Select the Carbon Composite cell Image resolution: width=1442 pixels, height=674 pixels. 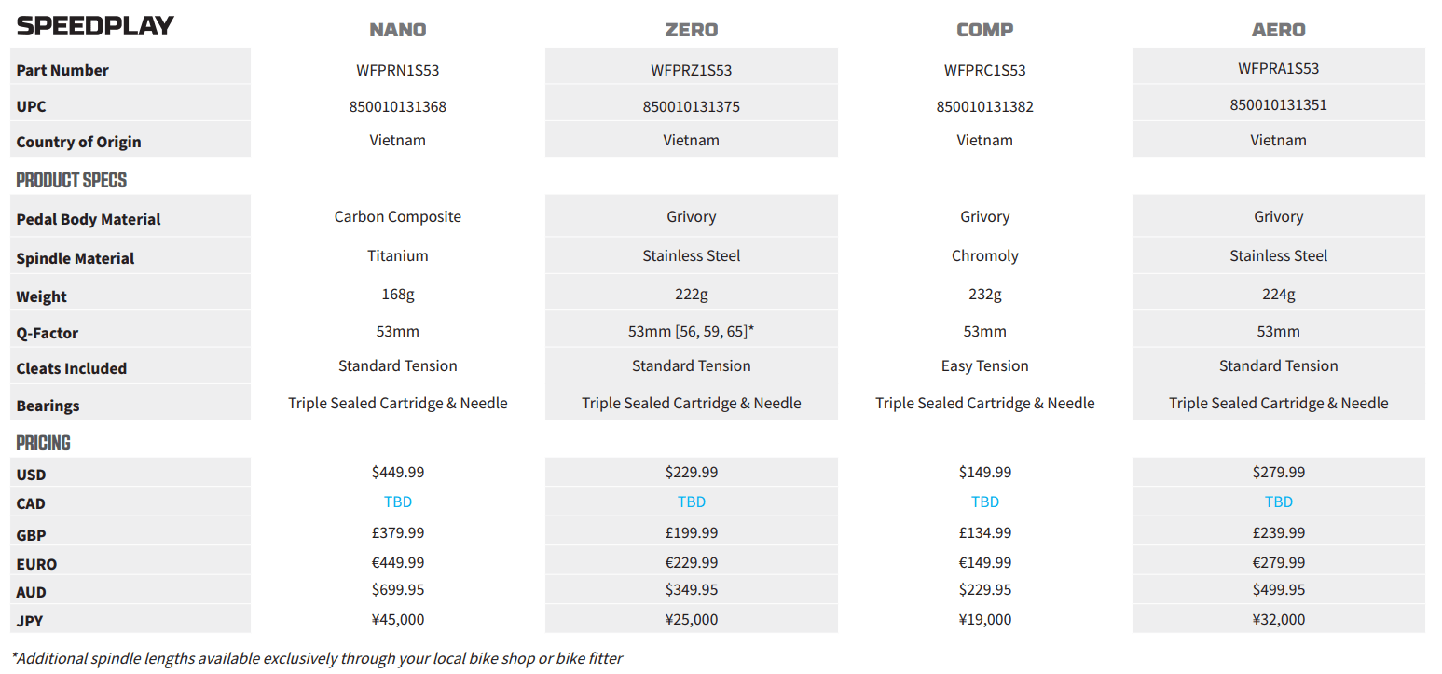[398, 216]
